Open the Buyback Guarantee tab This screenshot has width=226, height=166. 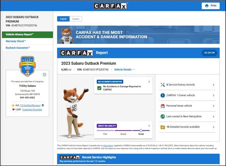click(x=18, y=48)
